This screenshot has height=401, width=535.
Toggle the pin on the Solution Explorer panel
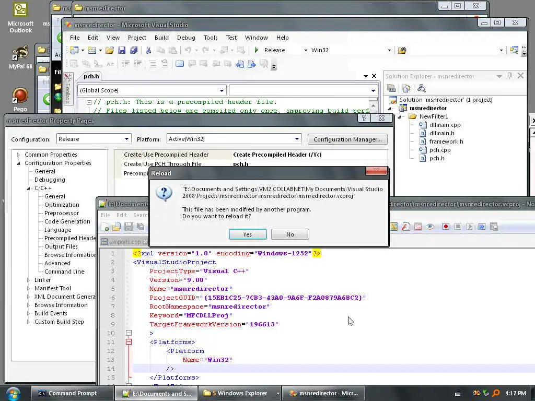click(x=509, y=76)
